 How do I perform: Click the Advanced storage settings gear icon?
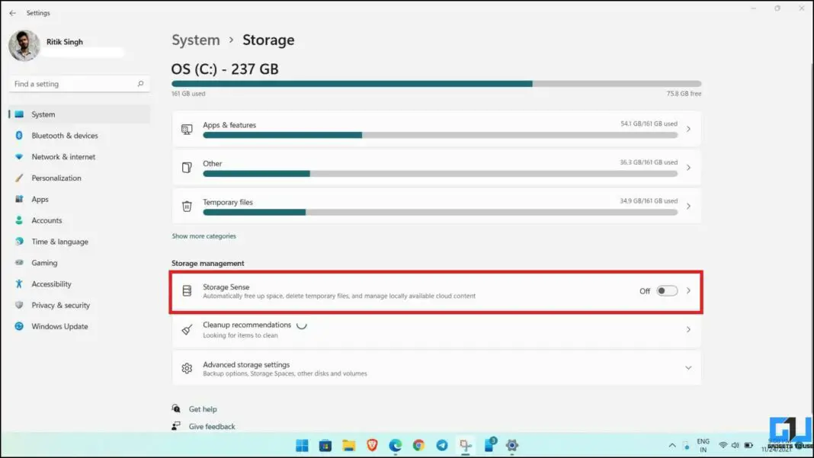coord(186,368)
